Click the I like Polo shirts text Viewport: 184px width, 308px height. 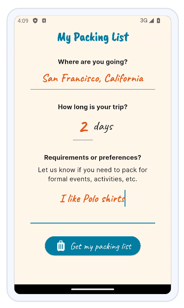coord(92,199)
